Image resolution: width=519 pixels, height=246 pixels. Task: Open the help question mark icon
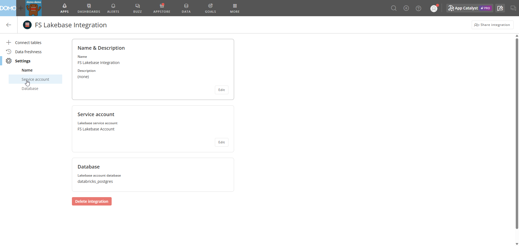click(418, 8)
